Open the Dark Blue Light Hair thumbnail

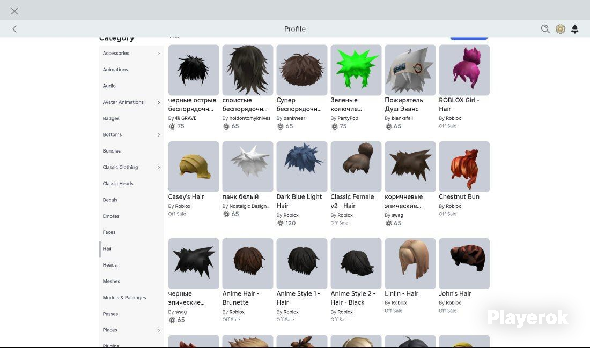point(302,167)
